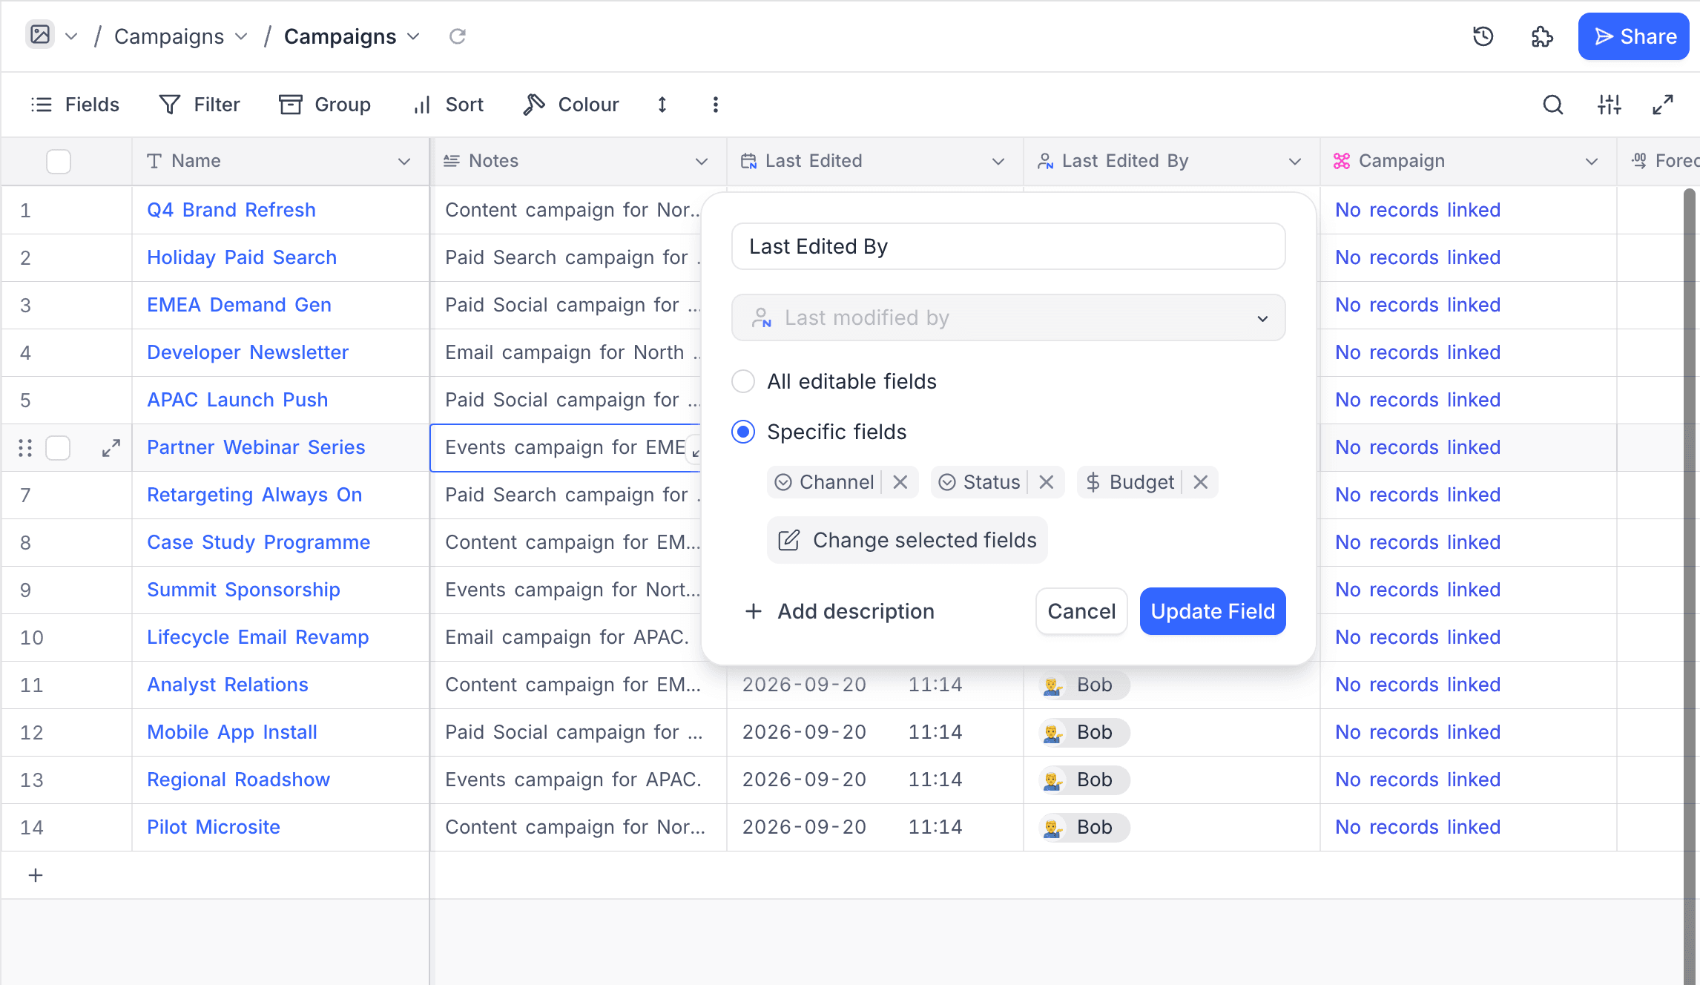Tick the select-all checkbox in the header
This screenshot has width=1700, height=985.
59,161
